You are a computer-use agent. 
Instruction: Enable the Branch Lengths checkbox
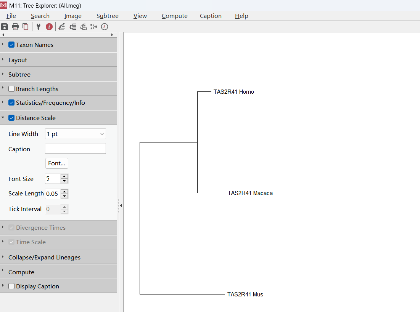tap(11, 89)
